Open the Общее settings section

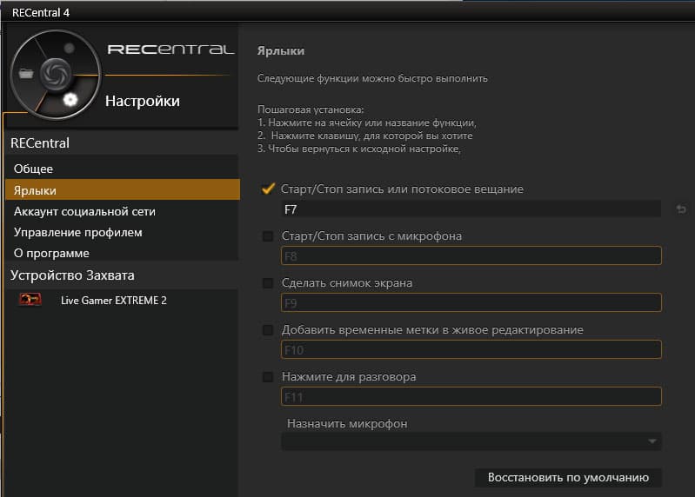[34, 169]
